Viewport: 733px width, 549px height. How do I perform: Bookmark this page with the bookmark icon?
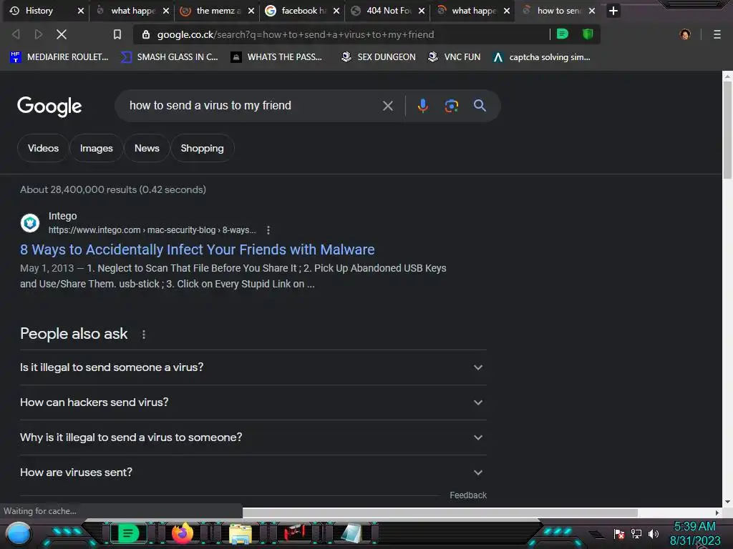(117, 34)
